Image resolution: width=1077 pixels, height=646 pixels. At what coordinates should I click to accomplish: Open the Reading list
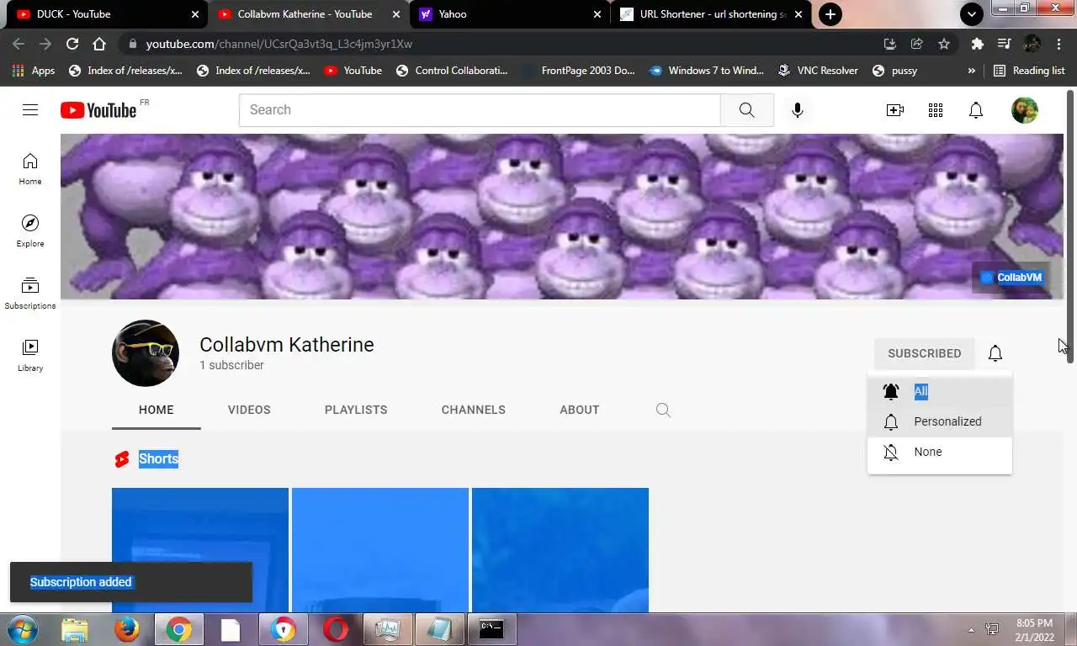1029,71
